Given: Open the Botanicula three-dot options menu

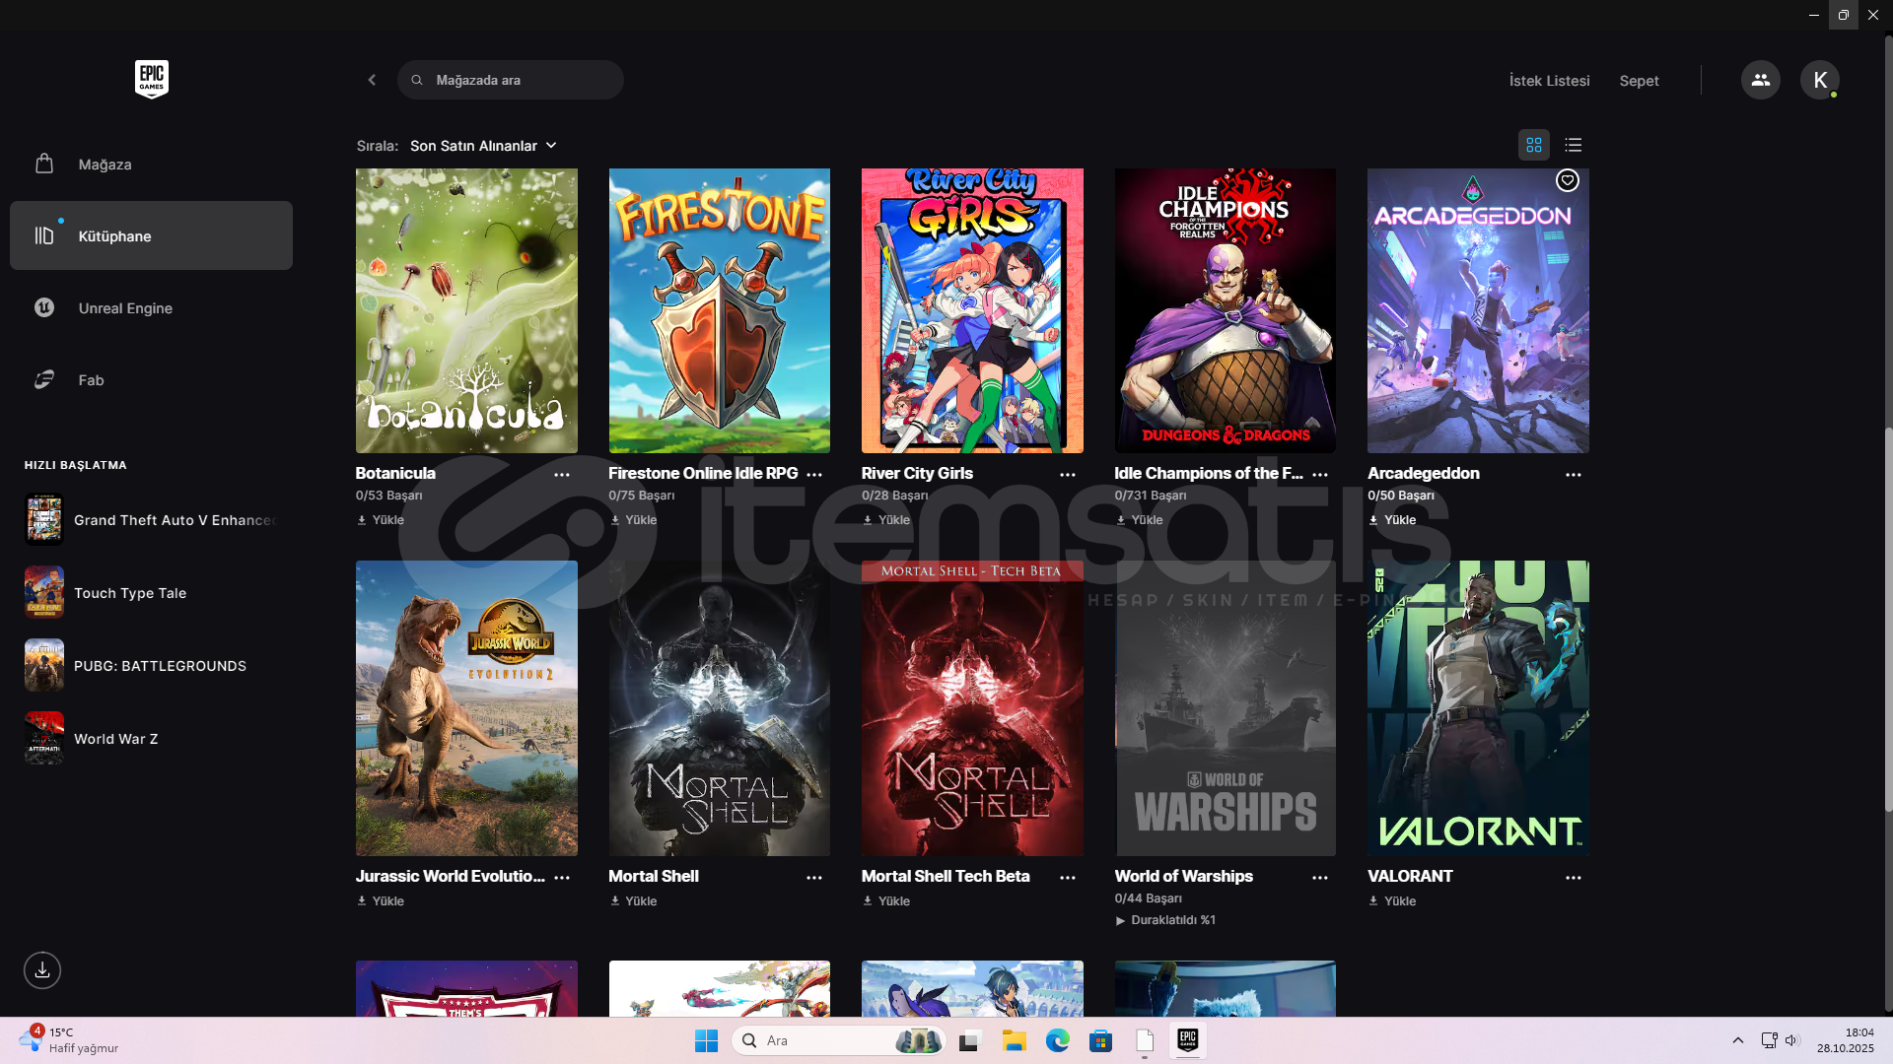Looking at the screenshot, I should click(x=561, y=474).
